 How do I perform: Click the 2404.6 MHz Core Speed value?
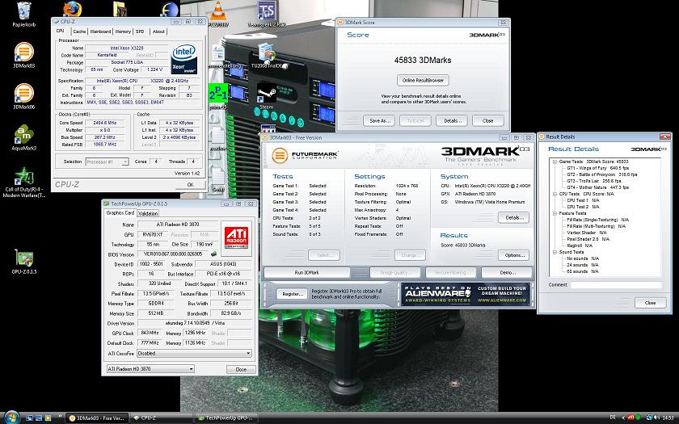(105, 123)
